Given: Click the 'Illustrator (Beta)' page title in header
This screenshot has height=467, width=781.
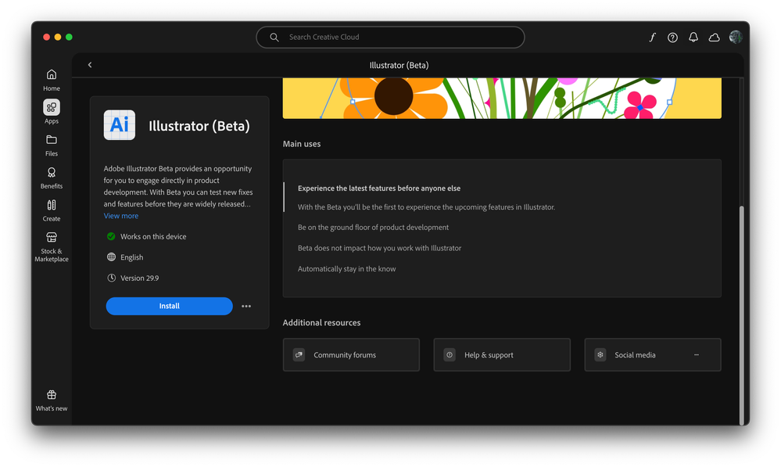Looking at the screenshot, I should pos(399,65).
